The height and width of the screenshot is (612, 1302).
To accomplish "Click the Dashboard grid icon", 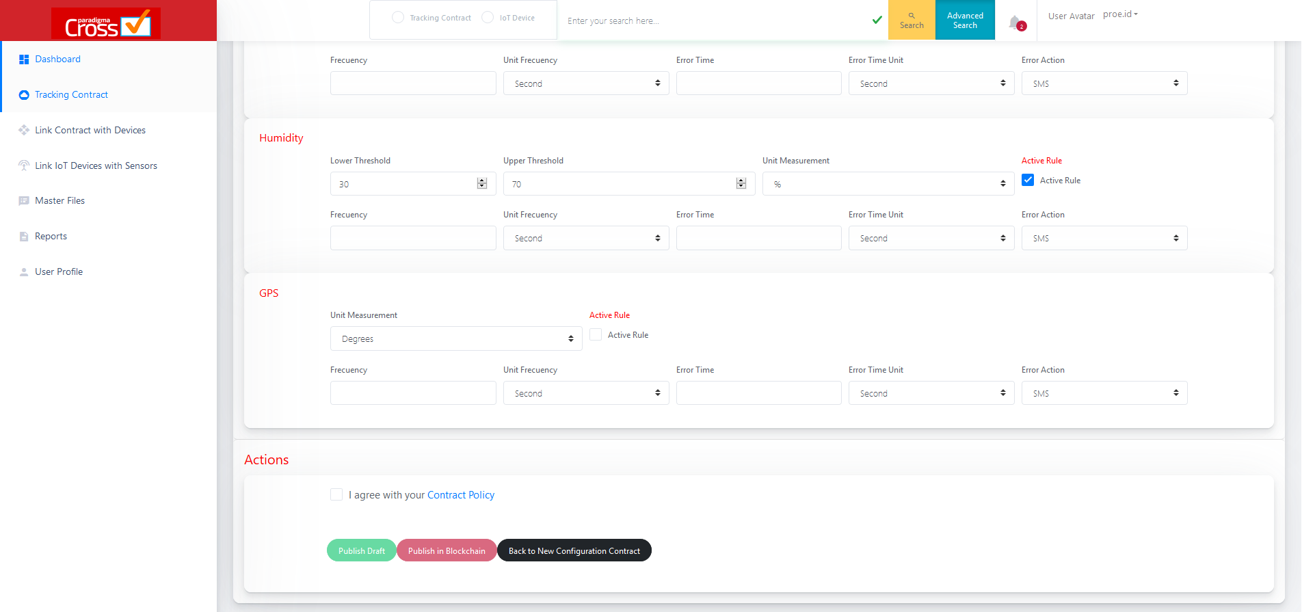I will coord(24,59).
